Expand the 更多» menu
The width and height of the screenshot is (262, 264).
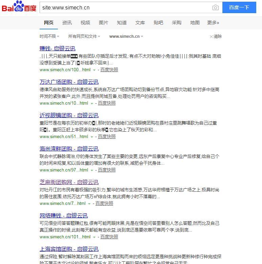click(213, 23)
